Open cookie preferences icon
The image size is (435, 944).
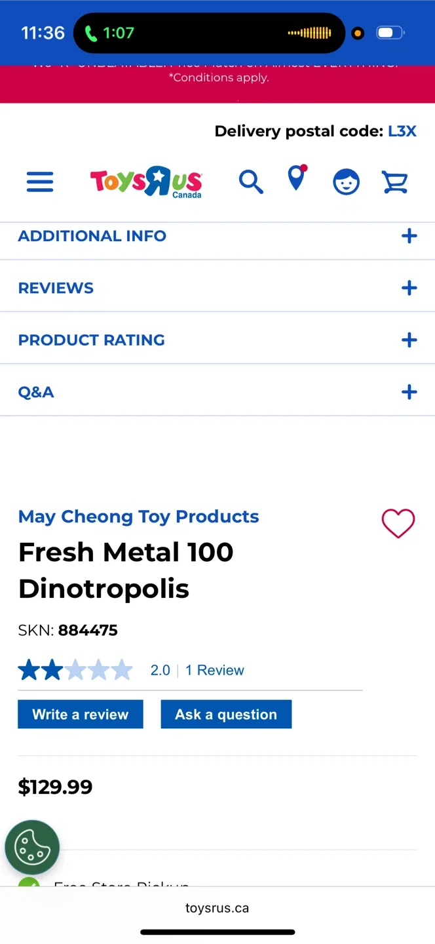[x=32, y=848]
